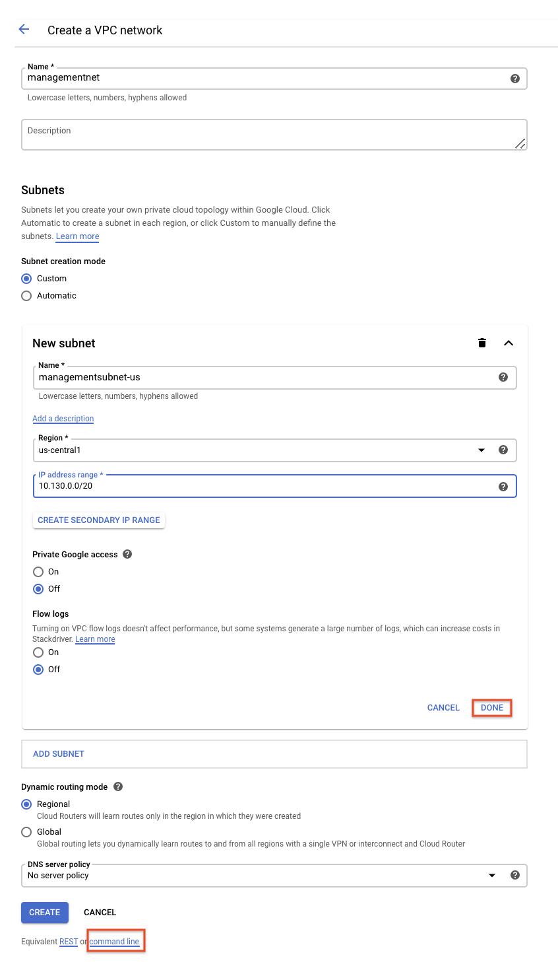Open the DNS server policy dropdown
The image size is (558, 976).
pyautogui.click(x=274, y=876)
